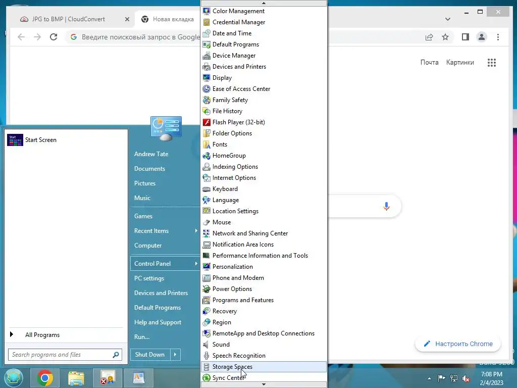The image size is (517, 388).
Task: Click the Power Options icon
Action: coord(206,289)
